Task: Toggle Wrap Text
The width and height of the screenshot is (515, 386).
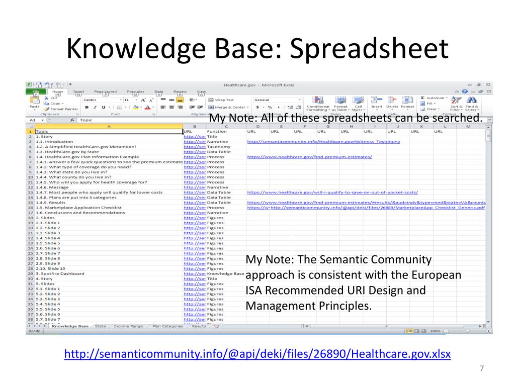Action: click(x=221, y=100)
